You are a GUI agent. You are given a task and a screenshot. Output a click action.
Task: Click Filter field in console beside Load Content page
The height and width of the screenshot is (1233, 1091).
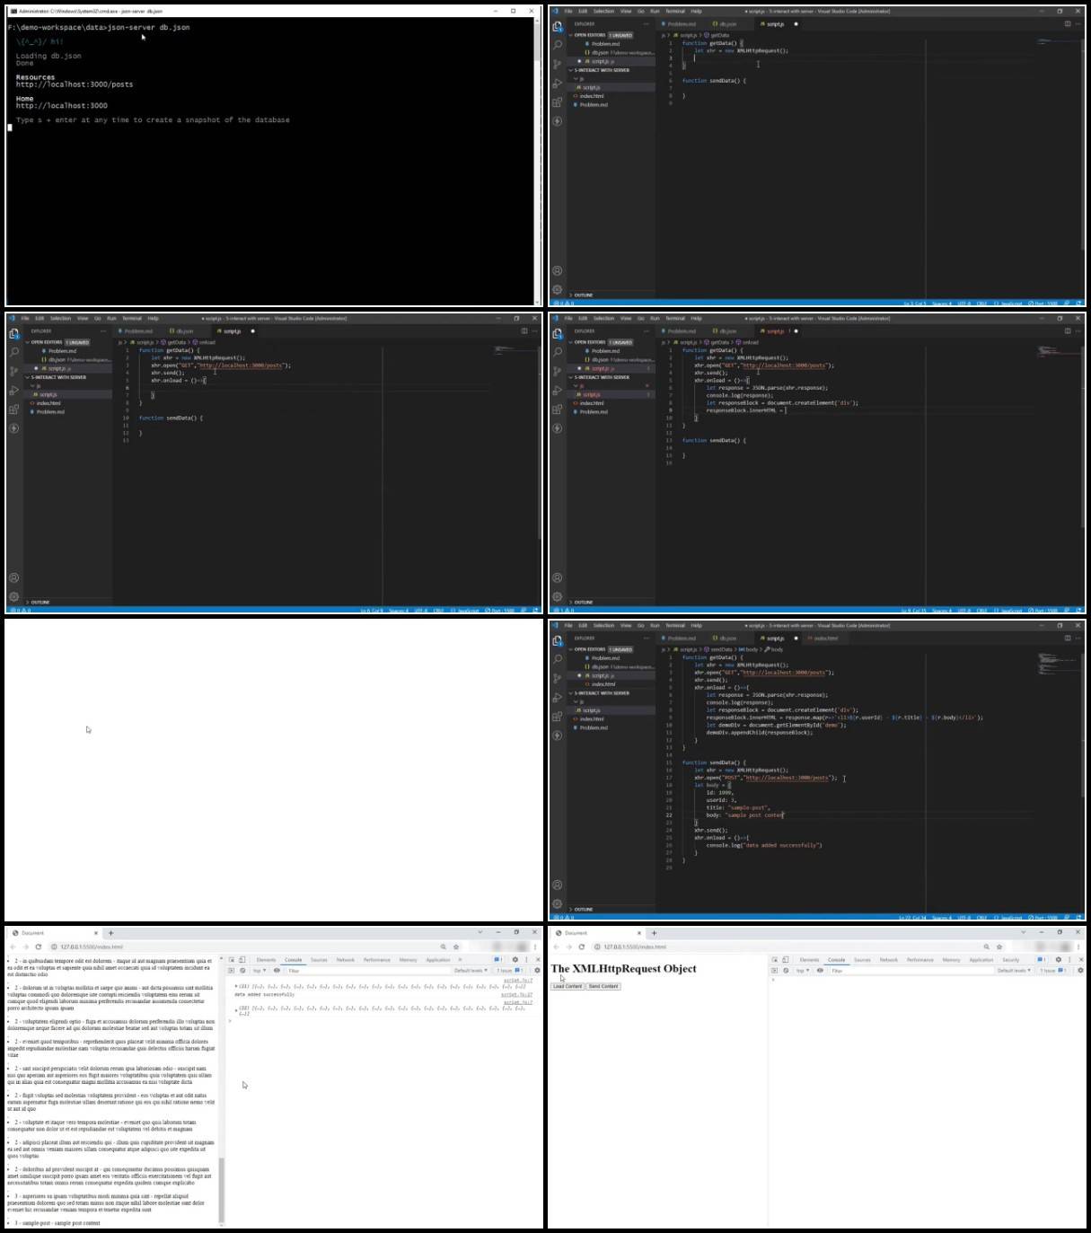[x=910, y=971]
